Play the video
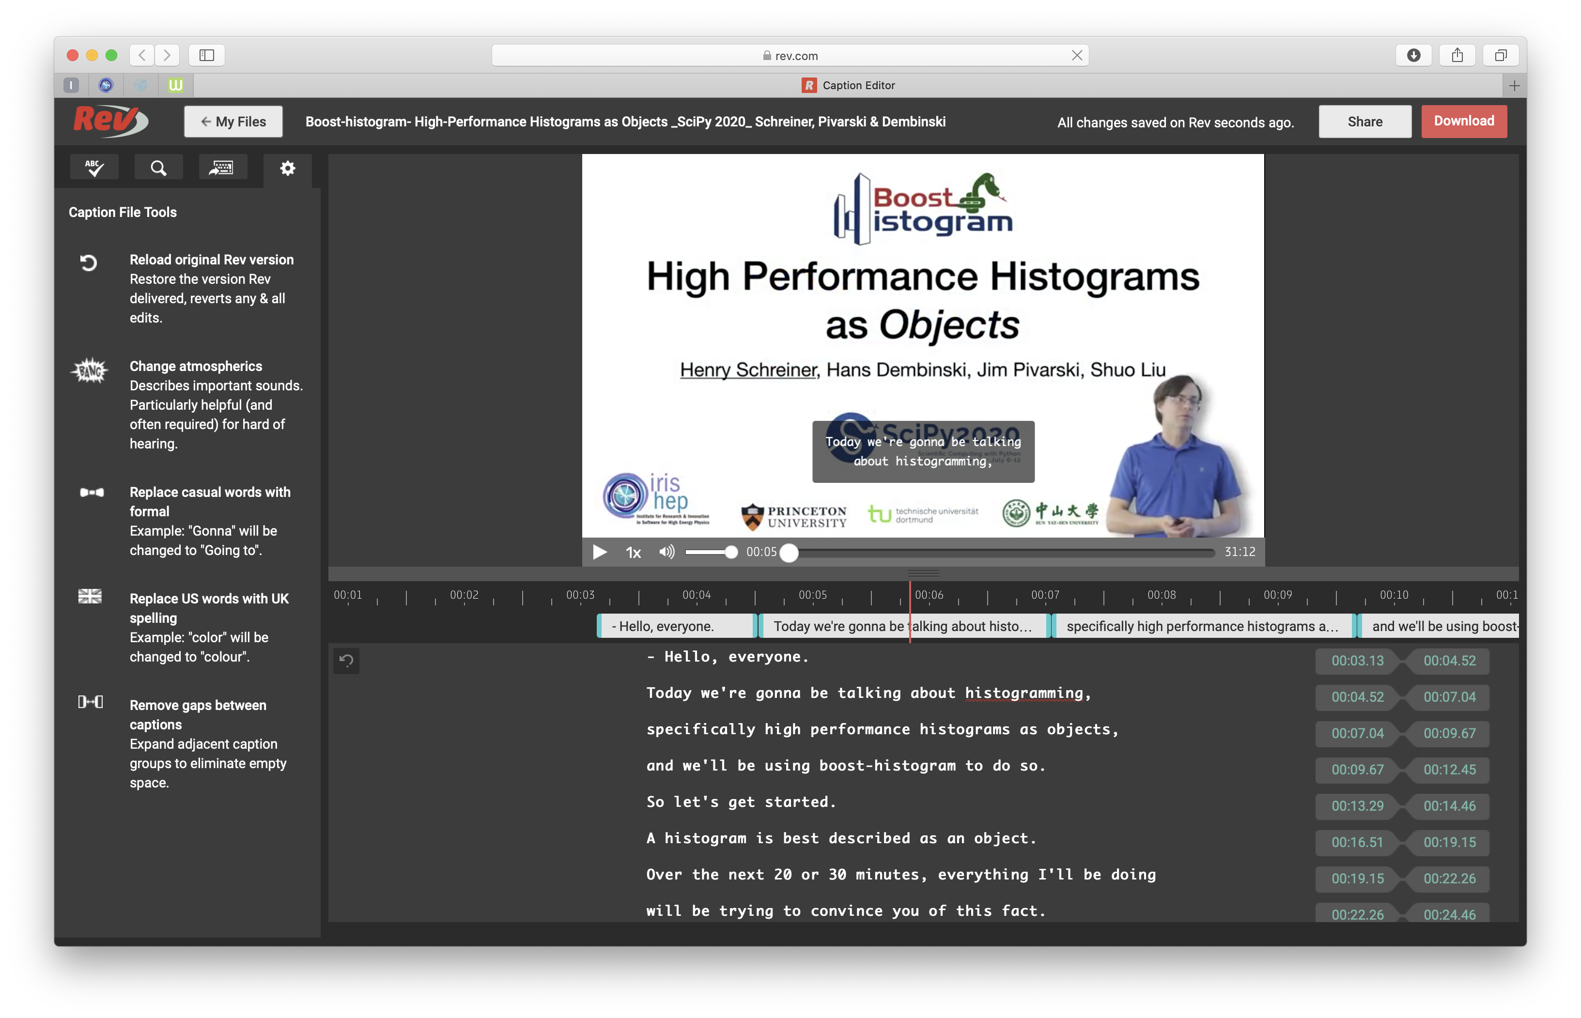Viewport: 1581px width, 1018px height. tap(600, 552)
